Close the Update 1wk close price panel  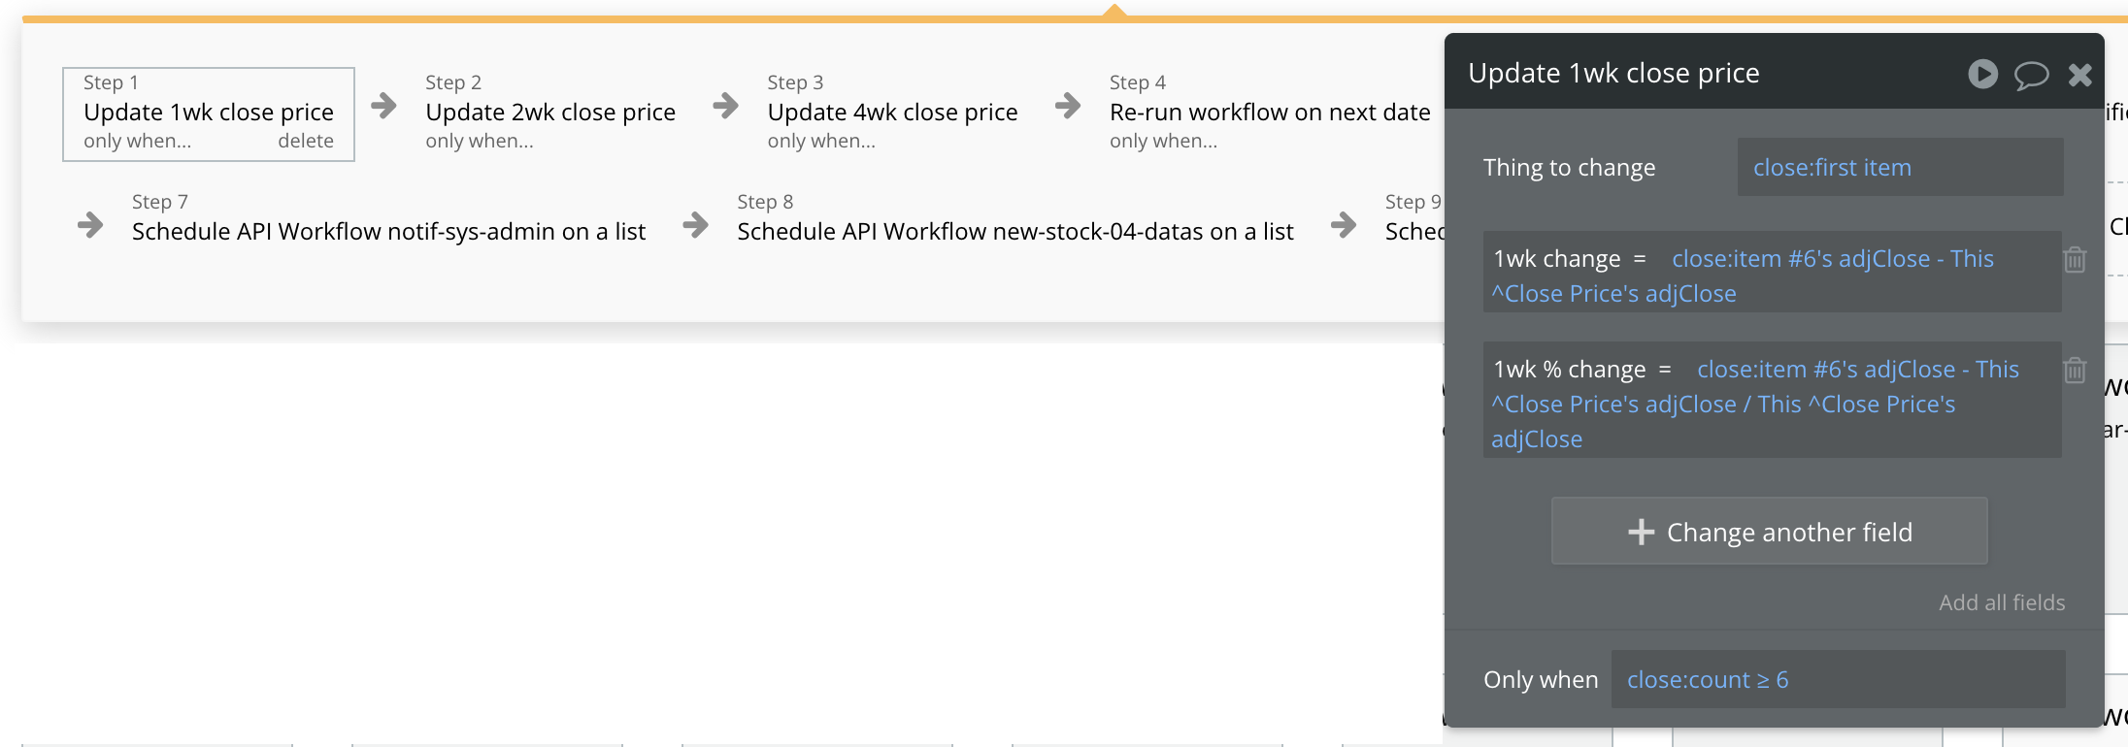[2079, 75]
